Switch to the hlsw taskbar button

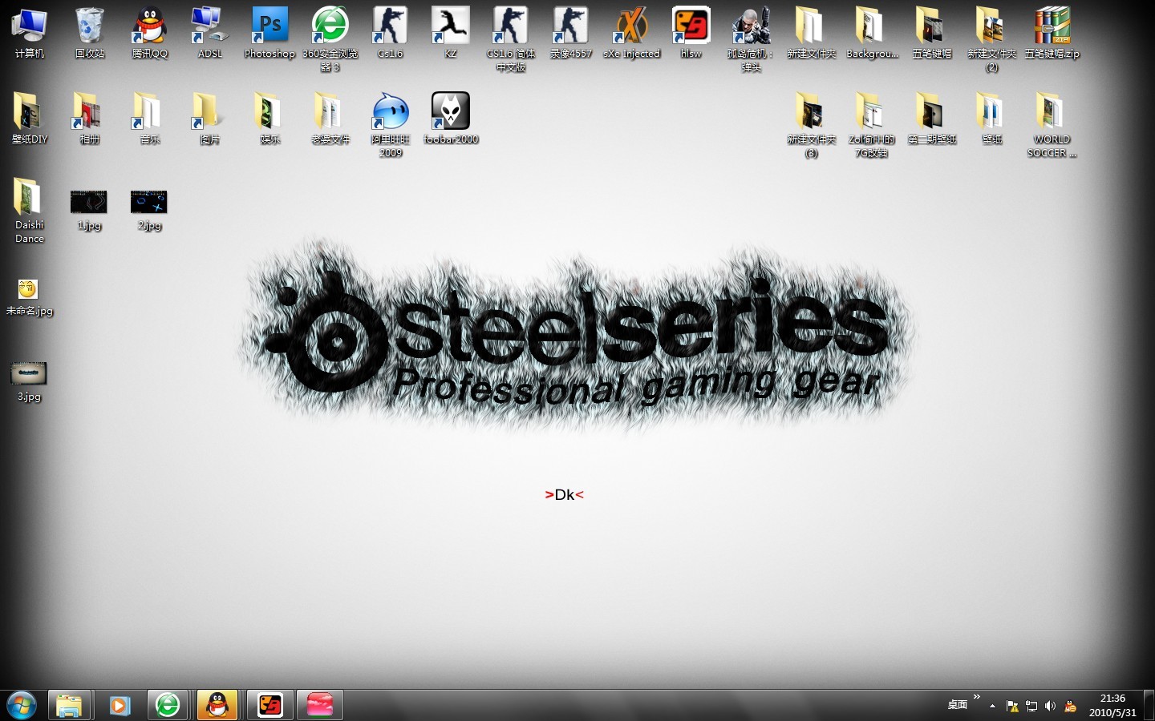269,705
